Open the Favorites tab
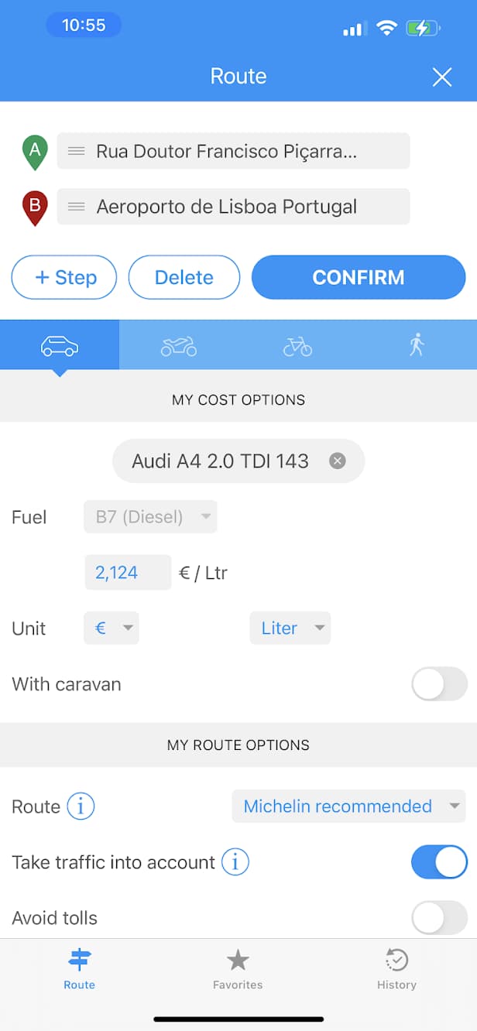 238,971
